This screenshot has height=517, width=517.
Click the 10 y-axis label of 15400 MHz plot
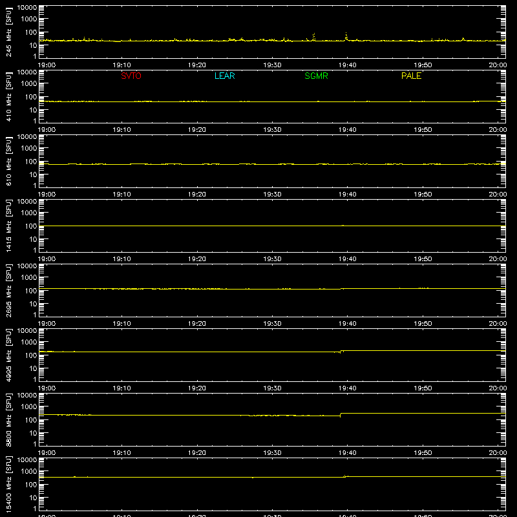[x=33, y=498]
